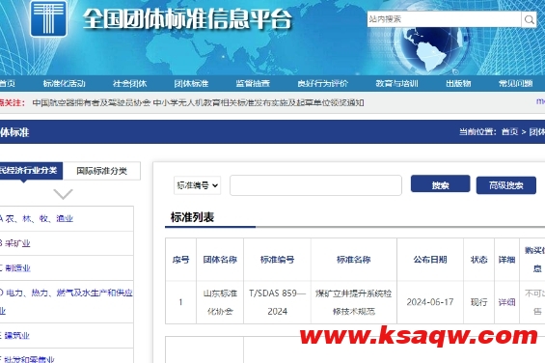The image size is (545, 363).
Task: Open the 标准编号 search type dropdown
Action: tap(197, 185)
